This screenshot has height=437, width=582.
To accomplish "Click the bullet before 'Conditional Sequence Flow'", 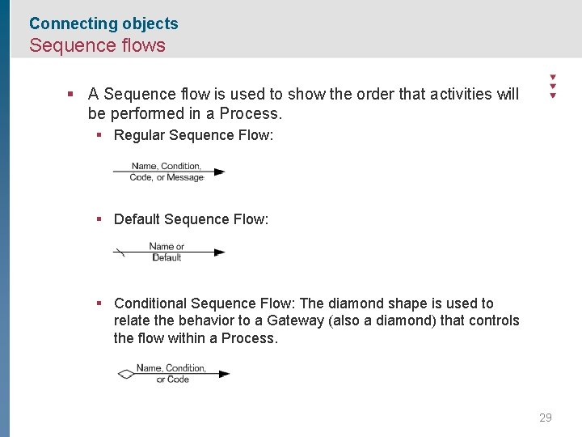I will coord(98,303).
